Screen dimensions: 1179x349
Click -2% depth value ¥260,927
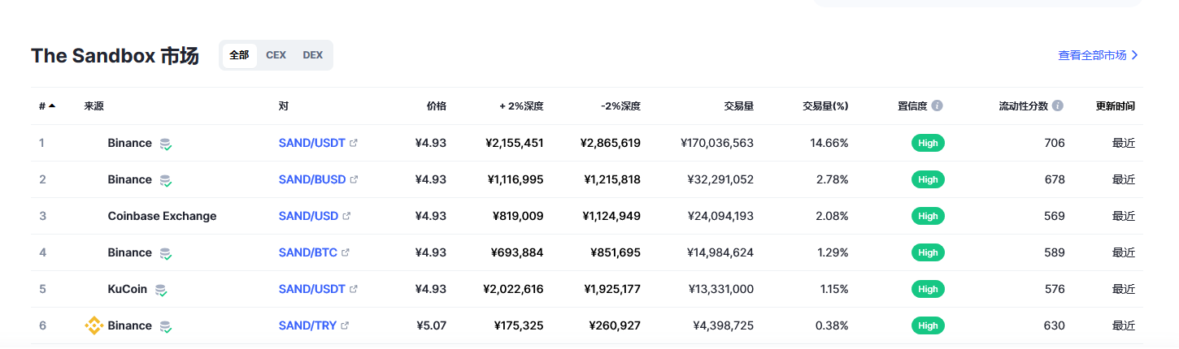[x=616, y=325]
